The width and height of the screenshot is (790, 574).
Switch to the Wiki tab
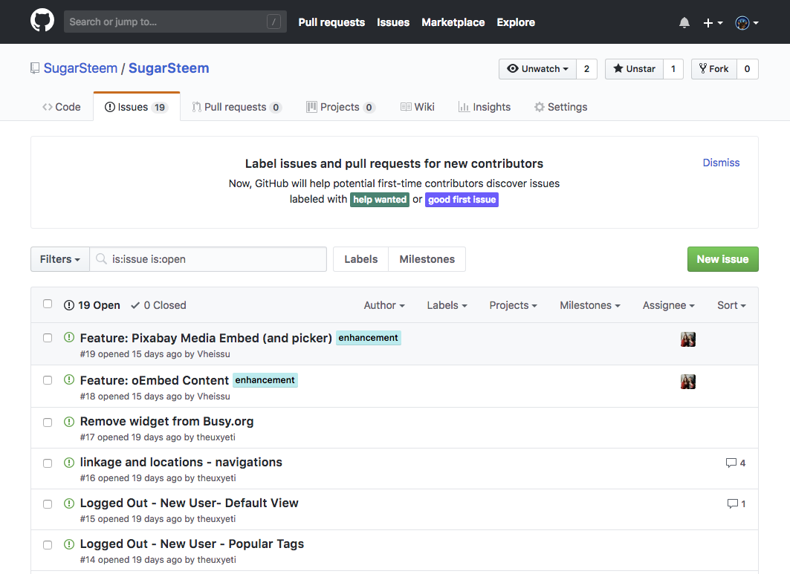point(418,107)
